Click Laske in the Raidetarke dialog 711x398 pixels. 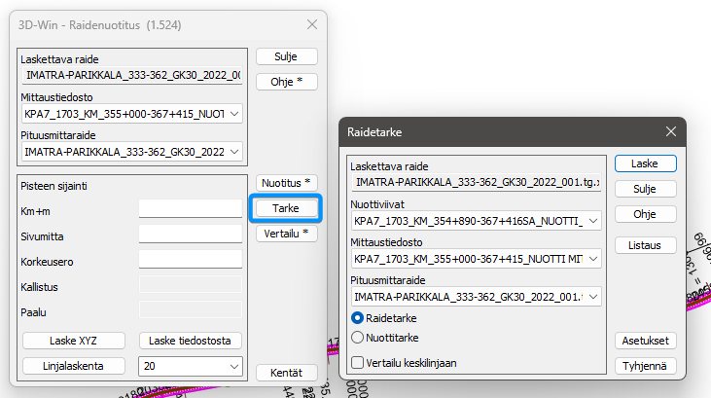point(645,163)
